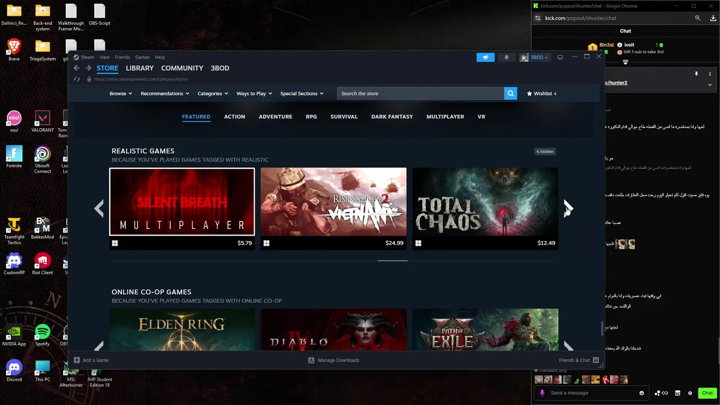The image size is (720, 405).
Task: Open the View menu
Action: 105,57
